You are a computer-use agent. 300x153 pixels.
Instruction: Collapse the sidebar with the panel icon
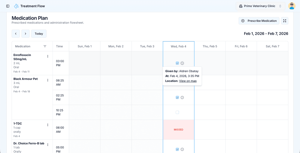(x=7, y=6)
